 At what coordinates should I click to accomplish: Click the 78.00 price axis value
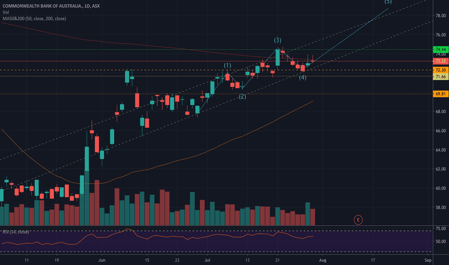pyautogui.click(x=440, y=15)
